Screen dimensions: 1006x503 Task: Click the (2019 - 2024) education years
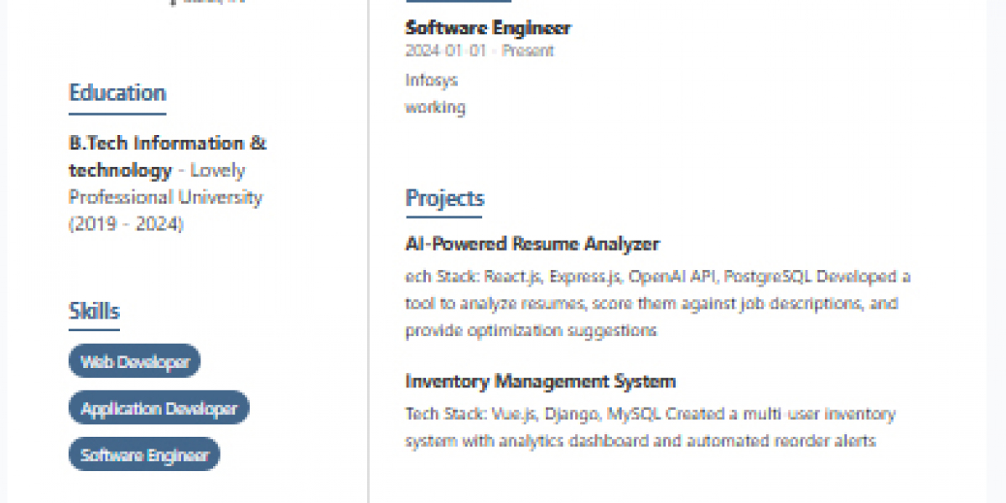tap(126, 225)
